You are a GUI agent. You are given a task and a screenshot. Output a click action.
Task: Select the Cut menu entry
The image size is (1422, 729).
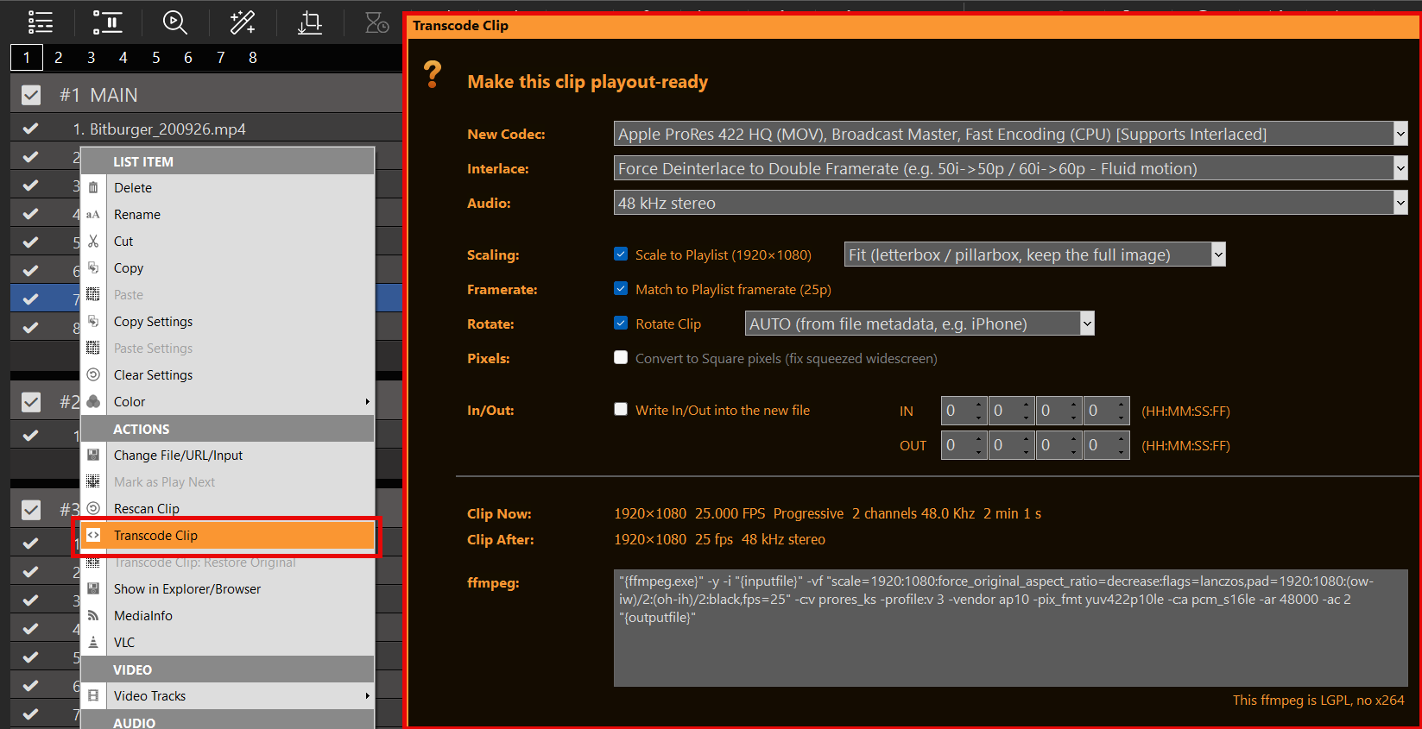point(123,241)
